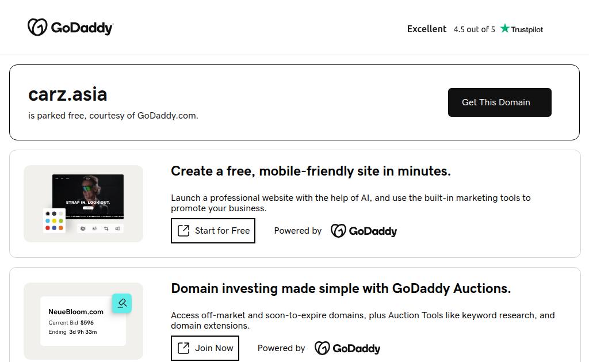
Task: Click the Create a free mobile-friendly site heading
Action: (x=311, y=171)
